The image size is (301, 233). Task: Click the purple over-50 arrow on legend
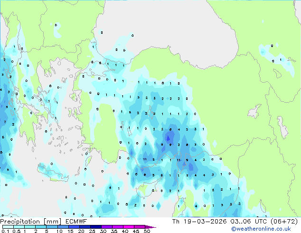(150, 227)
